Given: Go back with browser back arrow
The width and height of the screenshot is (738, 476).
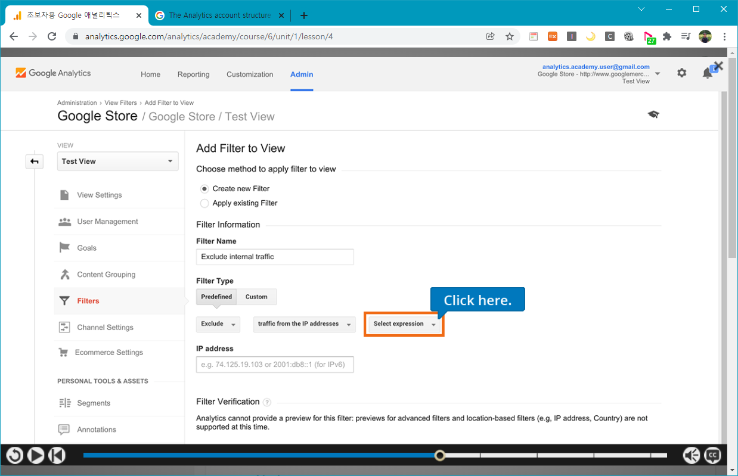Looking at the screenshot, I should (14, 36).
